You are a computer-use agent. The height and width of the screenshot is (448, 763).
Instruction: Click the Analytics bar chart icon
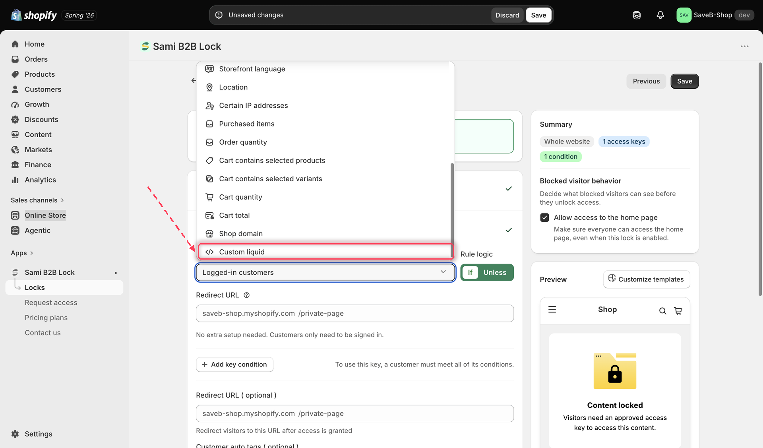(x=15, y=180)
